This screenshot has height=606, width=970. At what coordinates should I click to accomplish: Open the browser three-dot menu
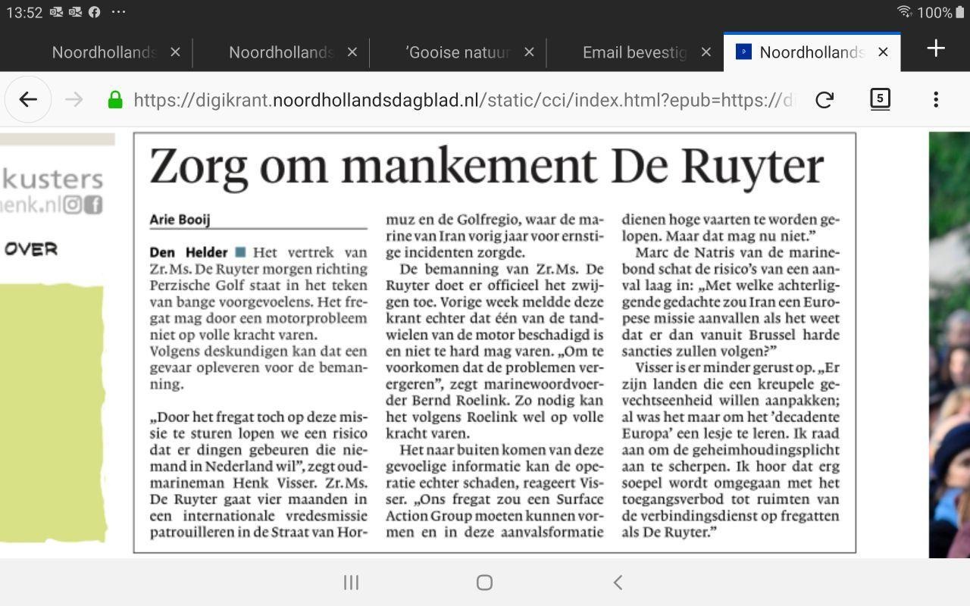click(x=936, y=99)
